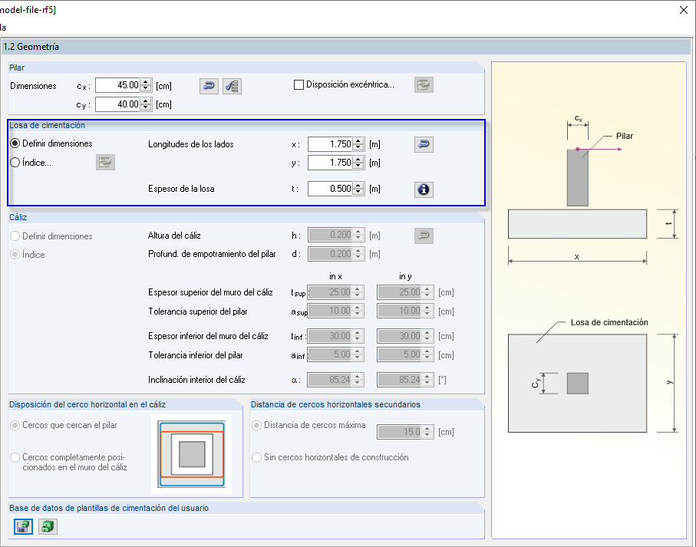Click the pillar dimensions import arrow icon

209,86
